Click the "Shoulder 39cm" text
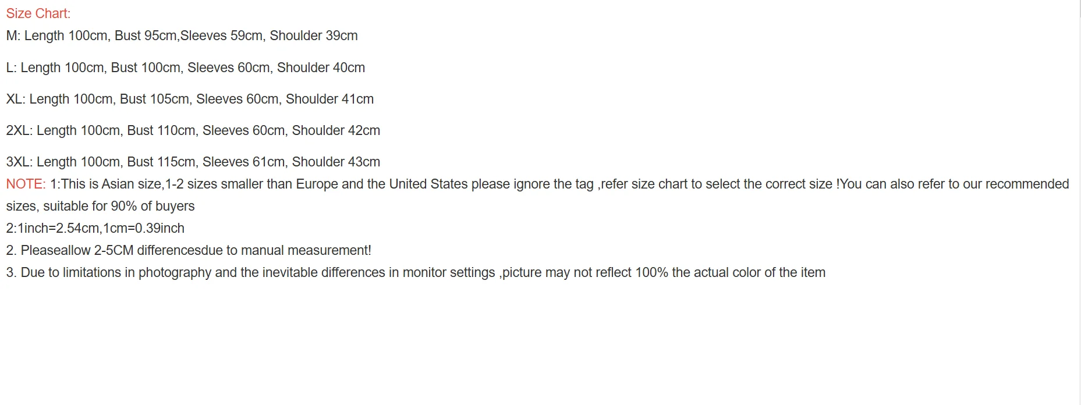This screenshot has height=405, width=1081. click(314, 35)
